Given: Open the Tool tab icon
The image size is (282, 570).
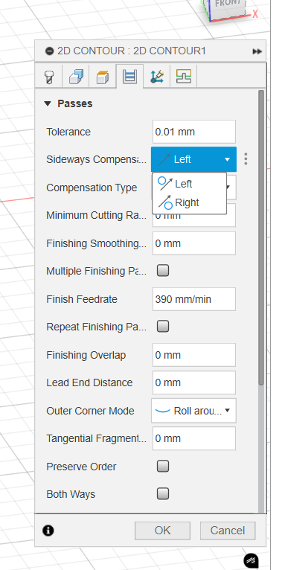Looking at the screenshot, I should (x=48, y=77).
